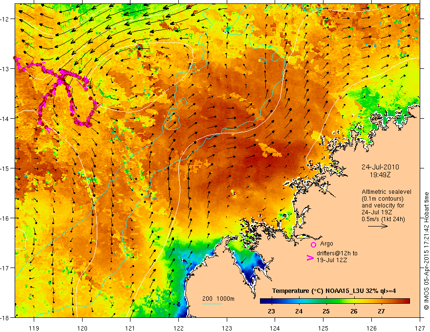Click the temperature color bar at 27

tap(381, 301)
